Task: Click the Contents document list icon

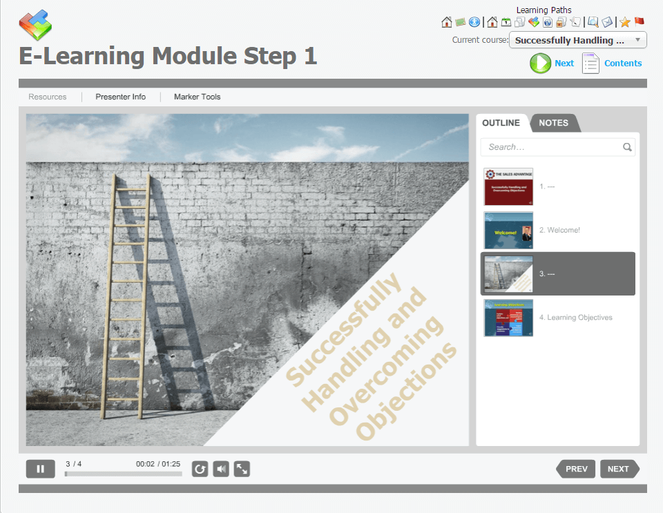Action: pyautogui.click(x=590, y=64)
